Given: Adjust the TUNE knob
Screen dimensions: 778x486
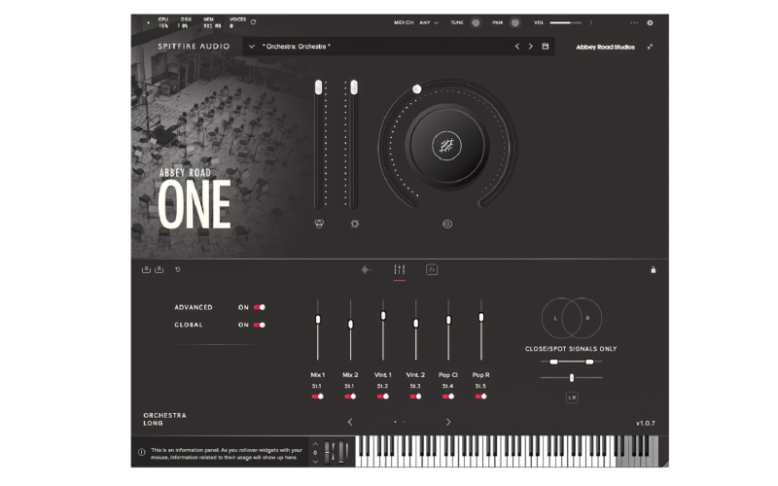Looking at the screenshot, I should 476,22.
